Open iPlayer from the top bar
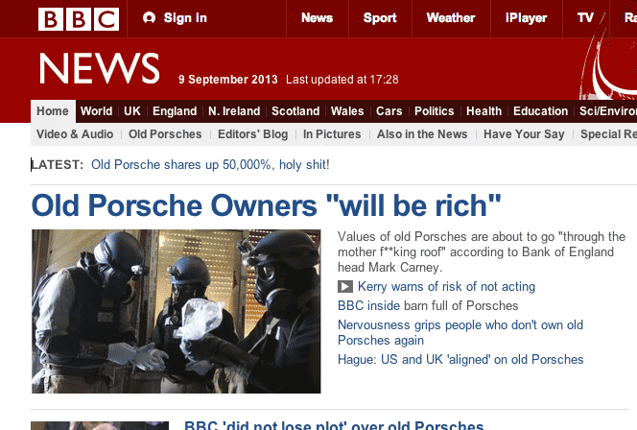Screen dimensions: 637x430 pos(526,18)
